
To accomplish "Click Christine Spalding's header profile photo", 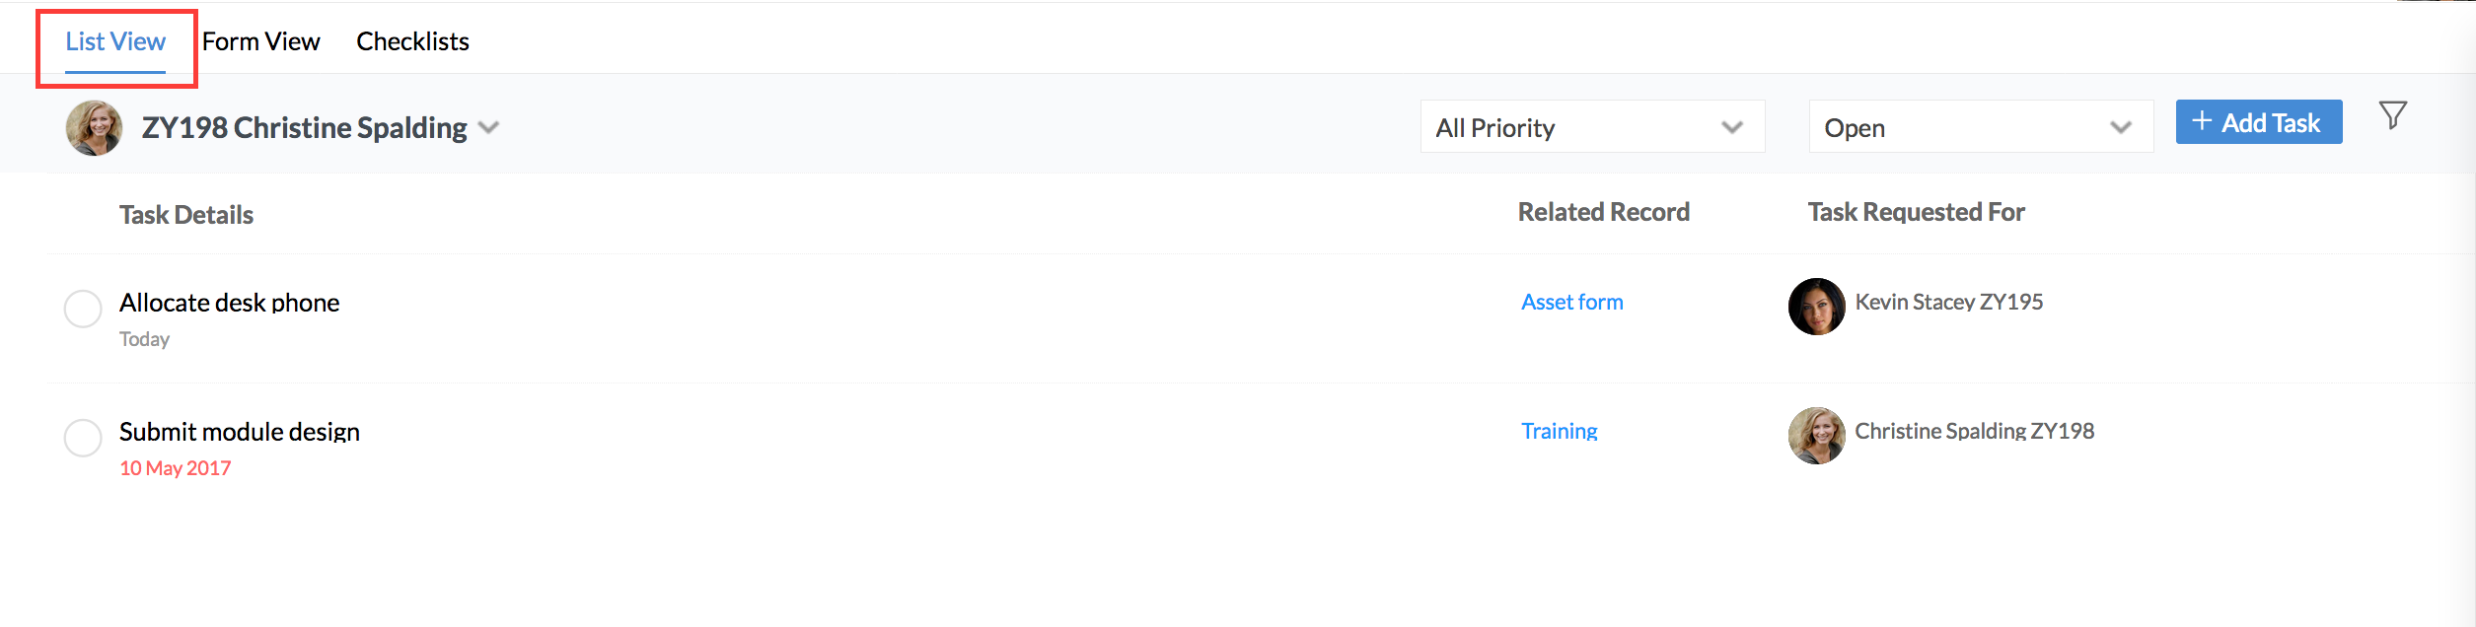I will tap(94, 128).
